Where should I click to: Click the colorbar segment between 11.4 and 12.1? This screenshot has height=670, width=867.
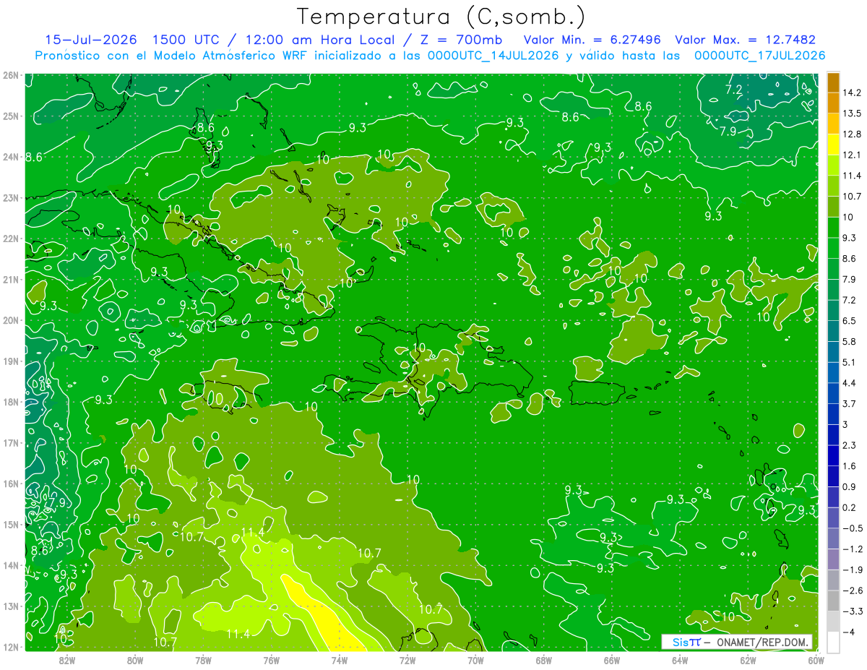pyautogui.click(x=833, y=165)
